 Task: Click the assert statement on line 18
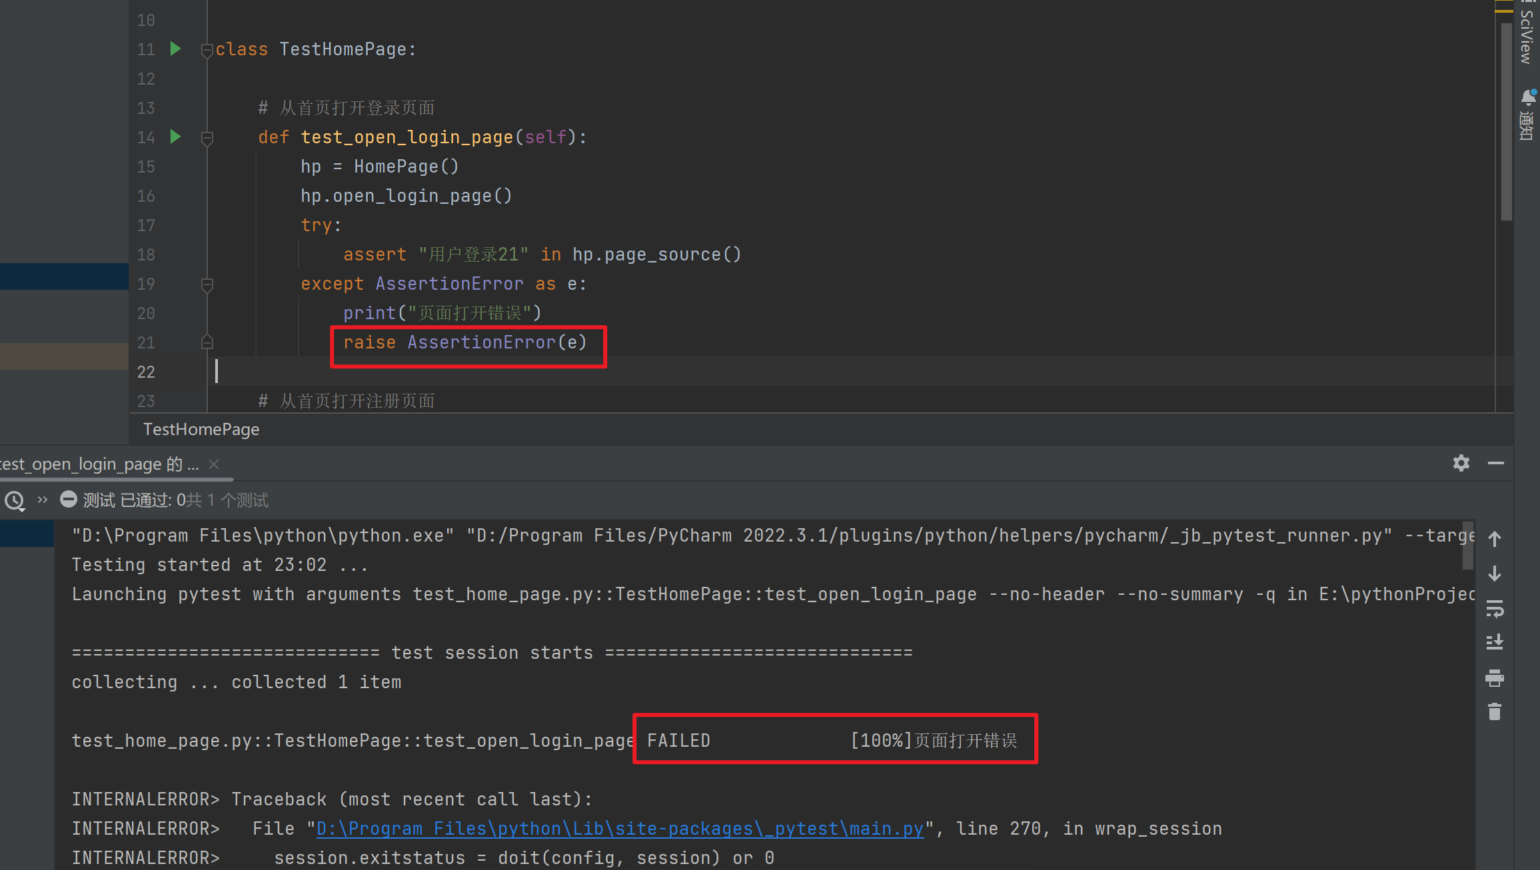click(x=542, y=254)
